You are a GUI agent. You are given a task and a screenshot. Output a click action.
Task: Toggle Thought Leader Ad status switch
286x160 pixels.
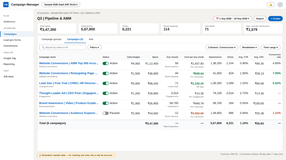(x=106, y=93)
